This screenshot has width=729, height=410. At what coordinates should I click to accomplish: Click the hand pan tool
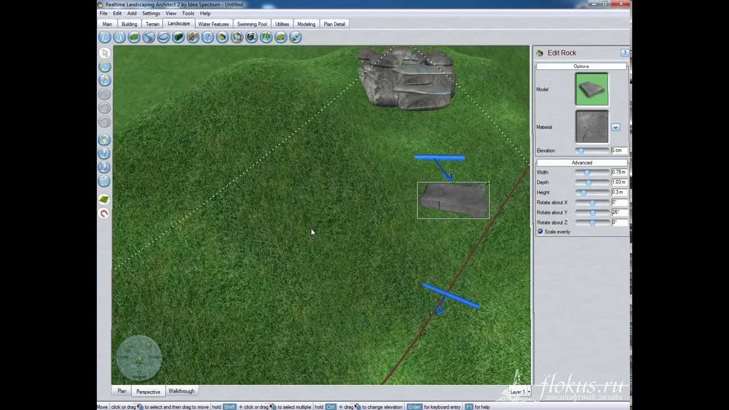click(104, 140)
